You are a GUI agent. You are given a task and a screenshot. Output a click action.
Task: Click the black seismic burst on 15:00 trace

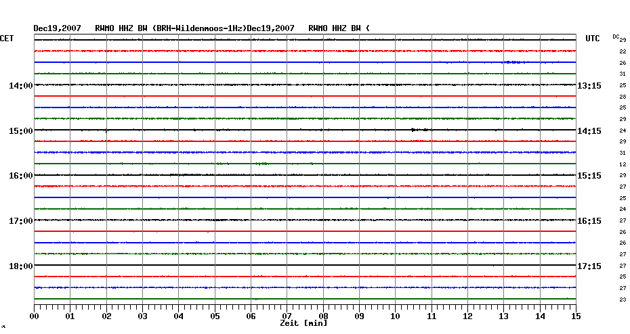click(x=421, y=130)
